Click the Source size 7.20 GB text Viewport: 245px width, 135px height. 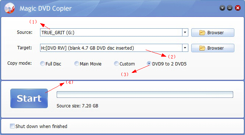pos(77,106)
